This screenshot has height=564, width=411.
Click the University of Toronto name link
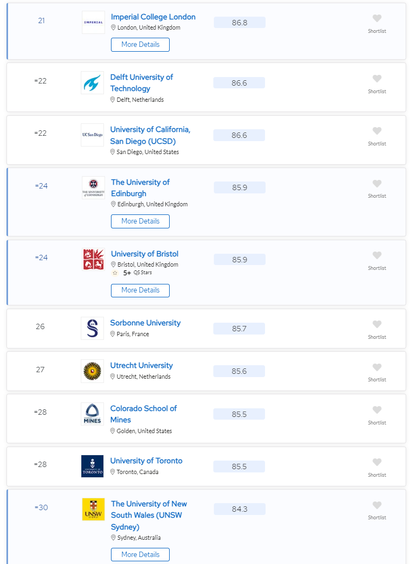pyautogui.click(x=146, y=461)
